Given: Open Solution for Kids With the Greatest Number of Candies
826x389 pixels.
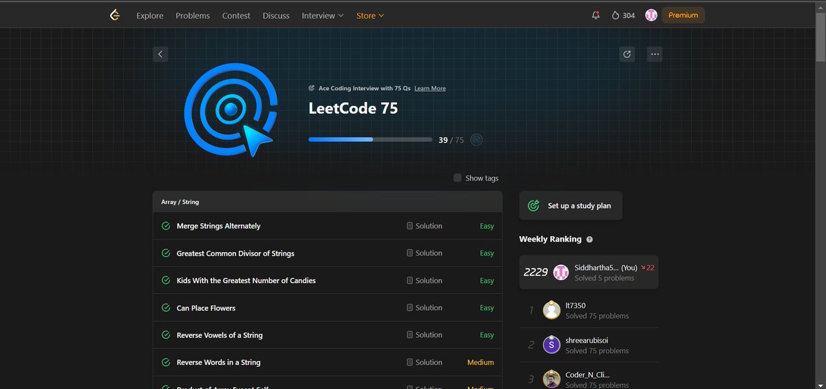Looking at the screenshot, I should click(424, 280).
